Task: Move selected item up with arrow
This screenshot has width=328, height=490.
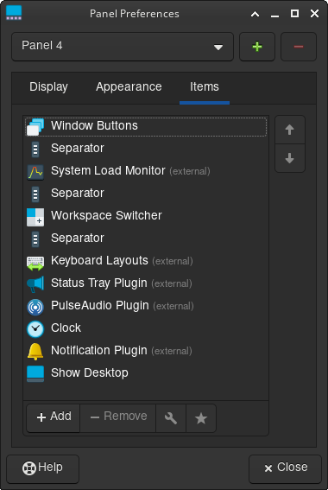Action: pos(290,130)
